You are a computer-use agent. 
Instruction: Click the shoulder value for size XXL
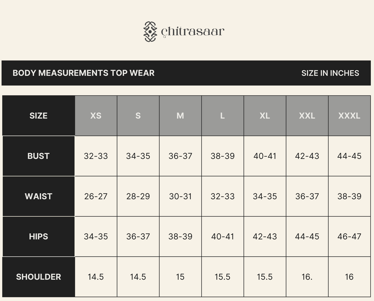click(x=307, y=277)
